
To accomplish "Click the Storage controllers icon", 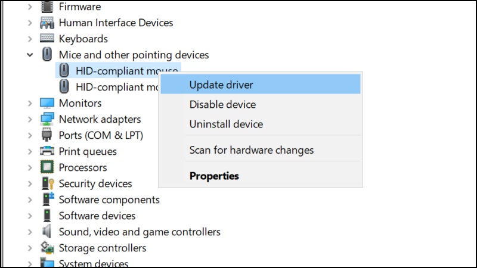I will point(47,248).
